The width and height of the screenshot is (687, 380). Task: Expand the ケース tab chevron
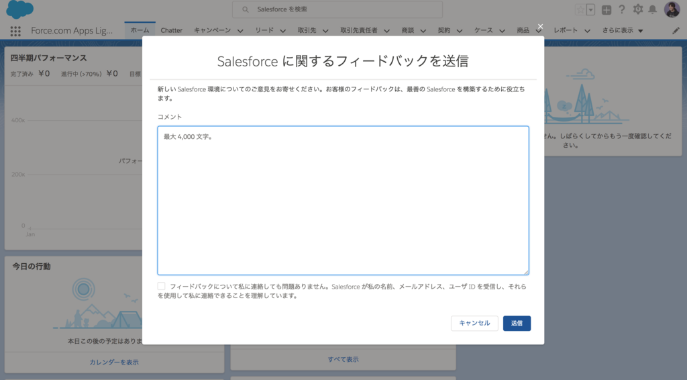click(502, 31)
